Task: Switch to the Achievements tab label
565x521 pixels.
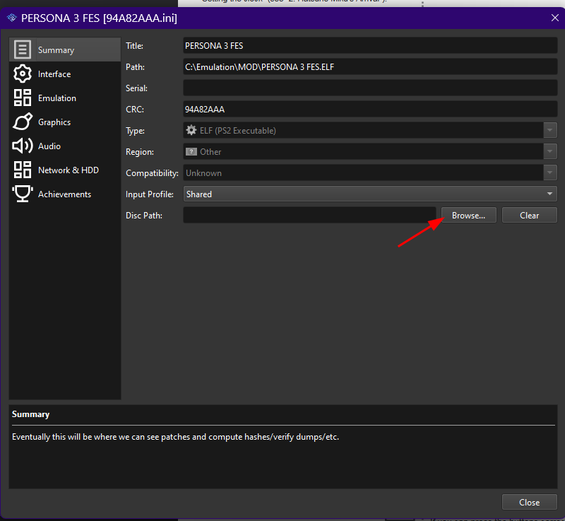Action: (64, 194)
